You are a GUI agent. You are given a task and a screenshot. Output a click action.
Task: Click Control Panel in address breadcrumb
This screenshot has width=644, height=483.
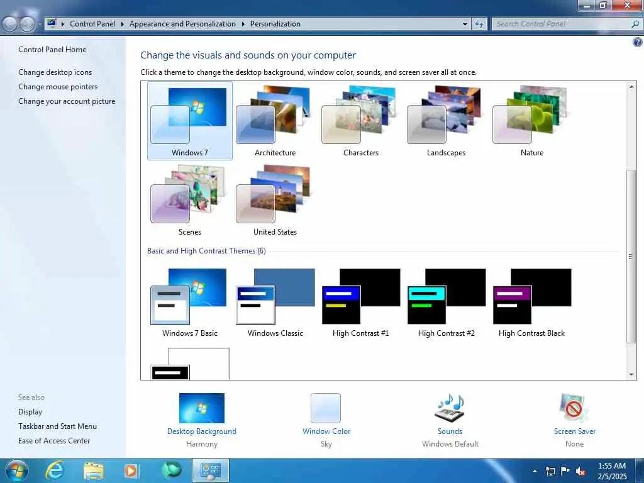(x=92, y=24)
